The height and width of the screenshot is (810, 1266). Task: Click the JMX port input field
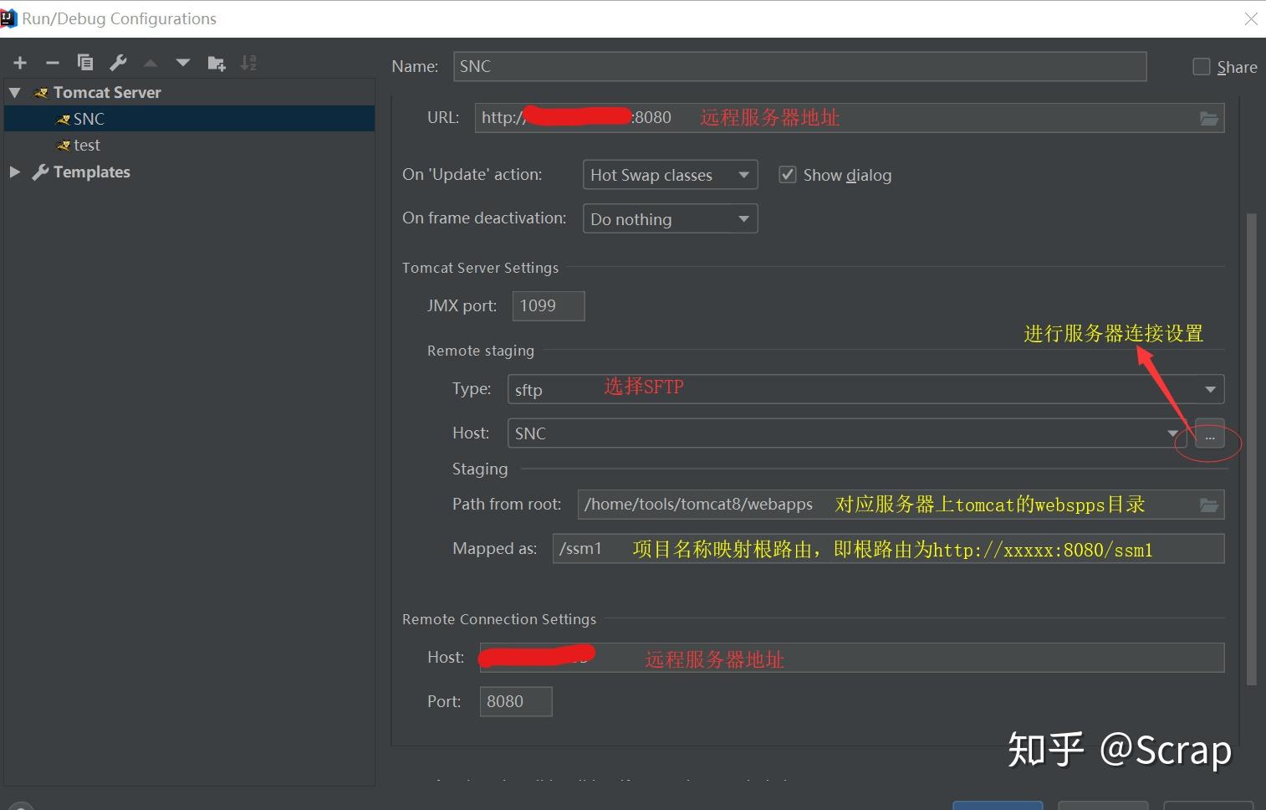coord(548,305)
